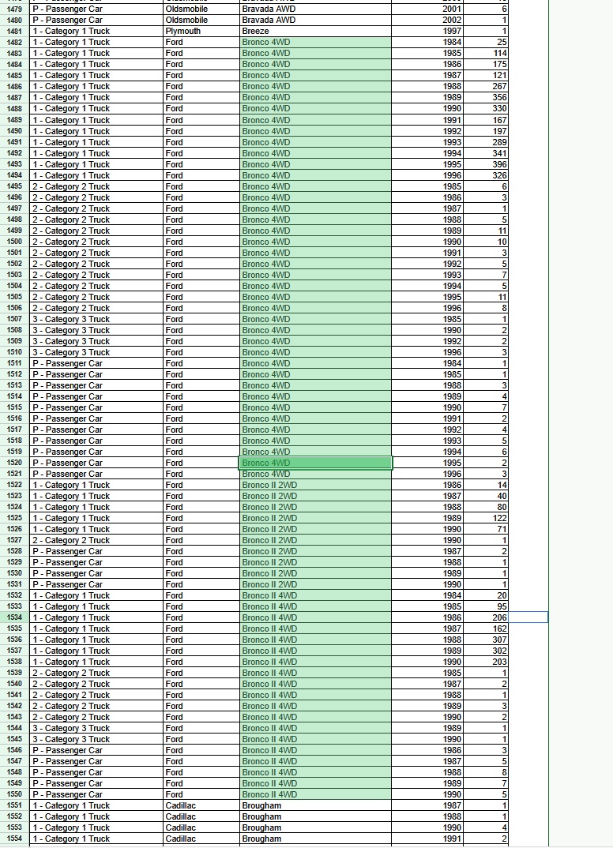Click the Plymouth cell in row 1481

[201, 32]
